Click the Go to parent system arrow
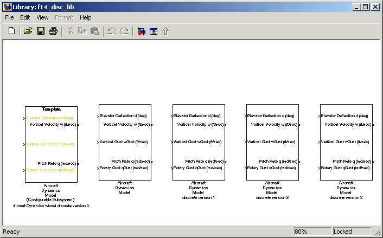The width and height of the screenshot is (383, 238). pos(166,31)
